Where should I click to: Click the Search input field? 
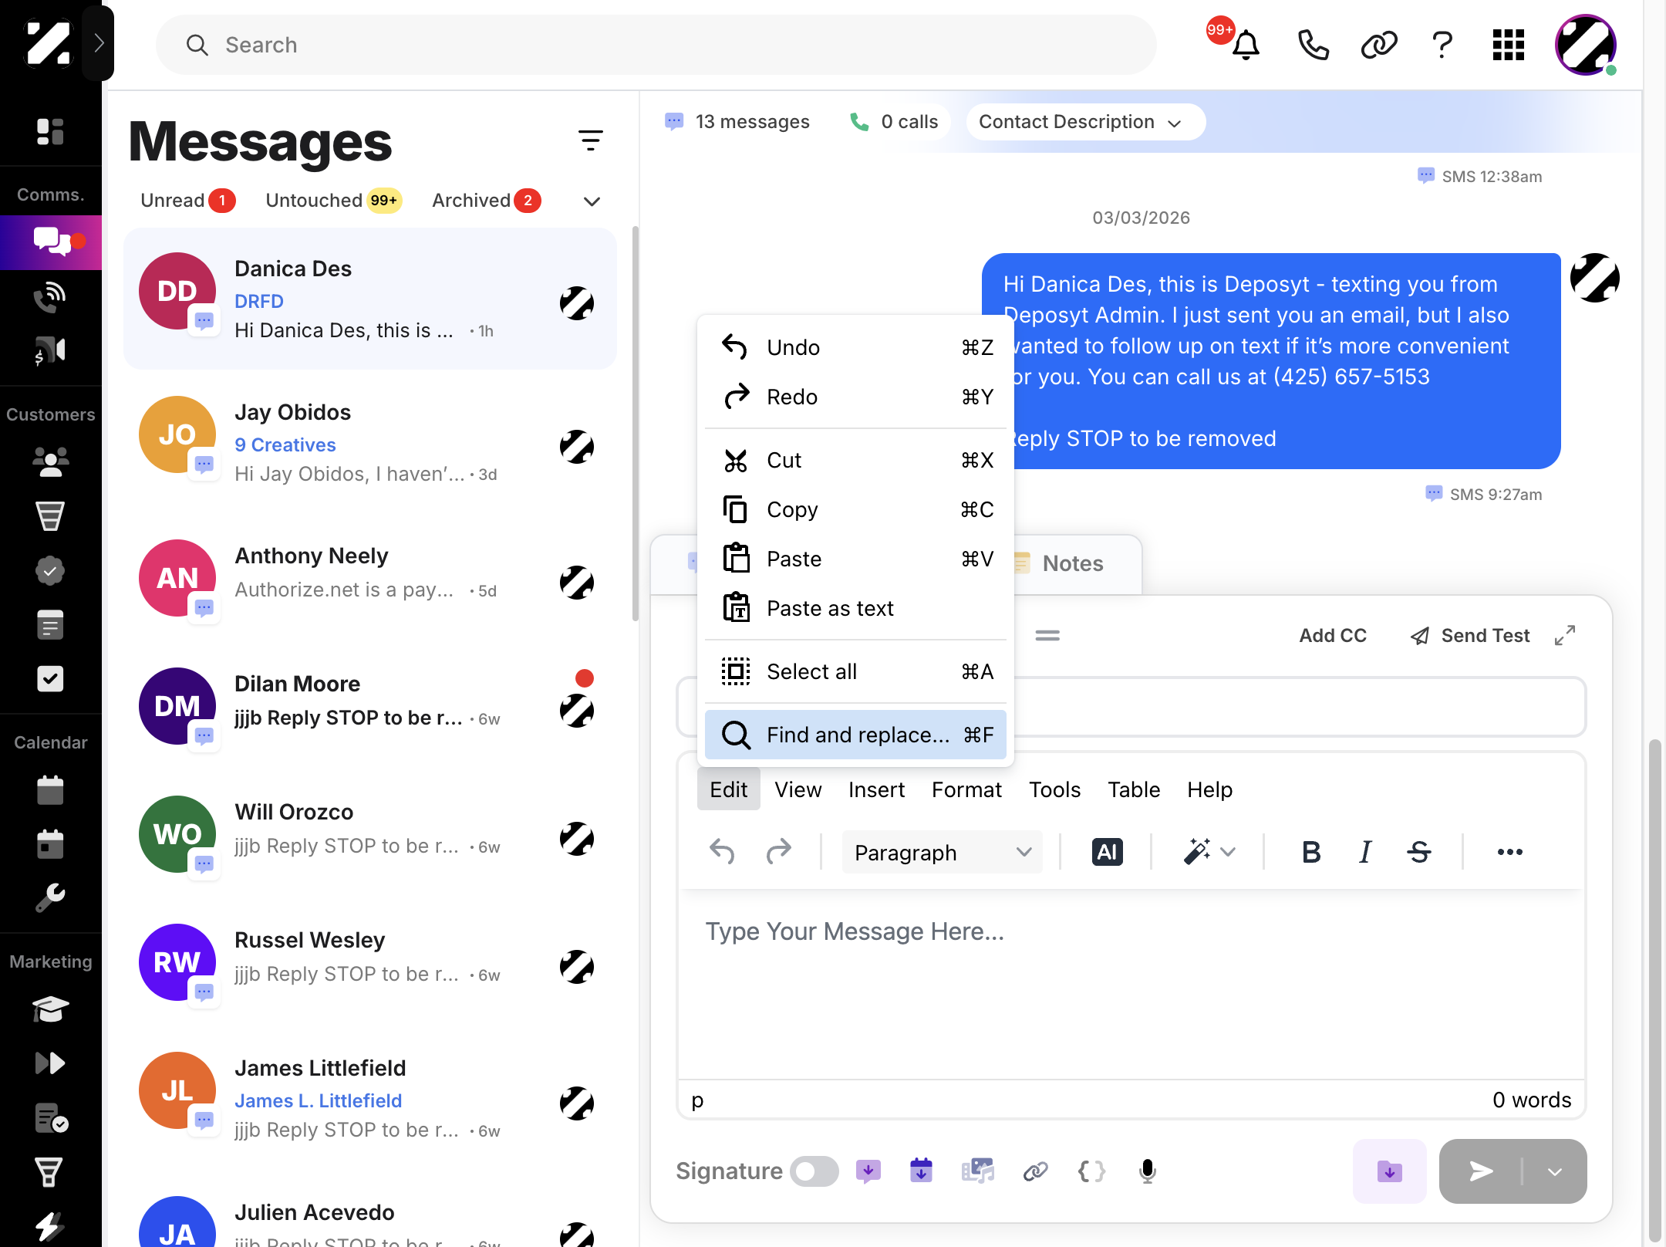[656, 45]
